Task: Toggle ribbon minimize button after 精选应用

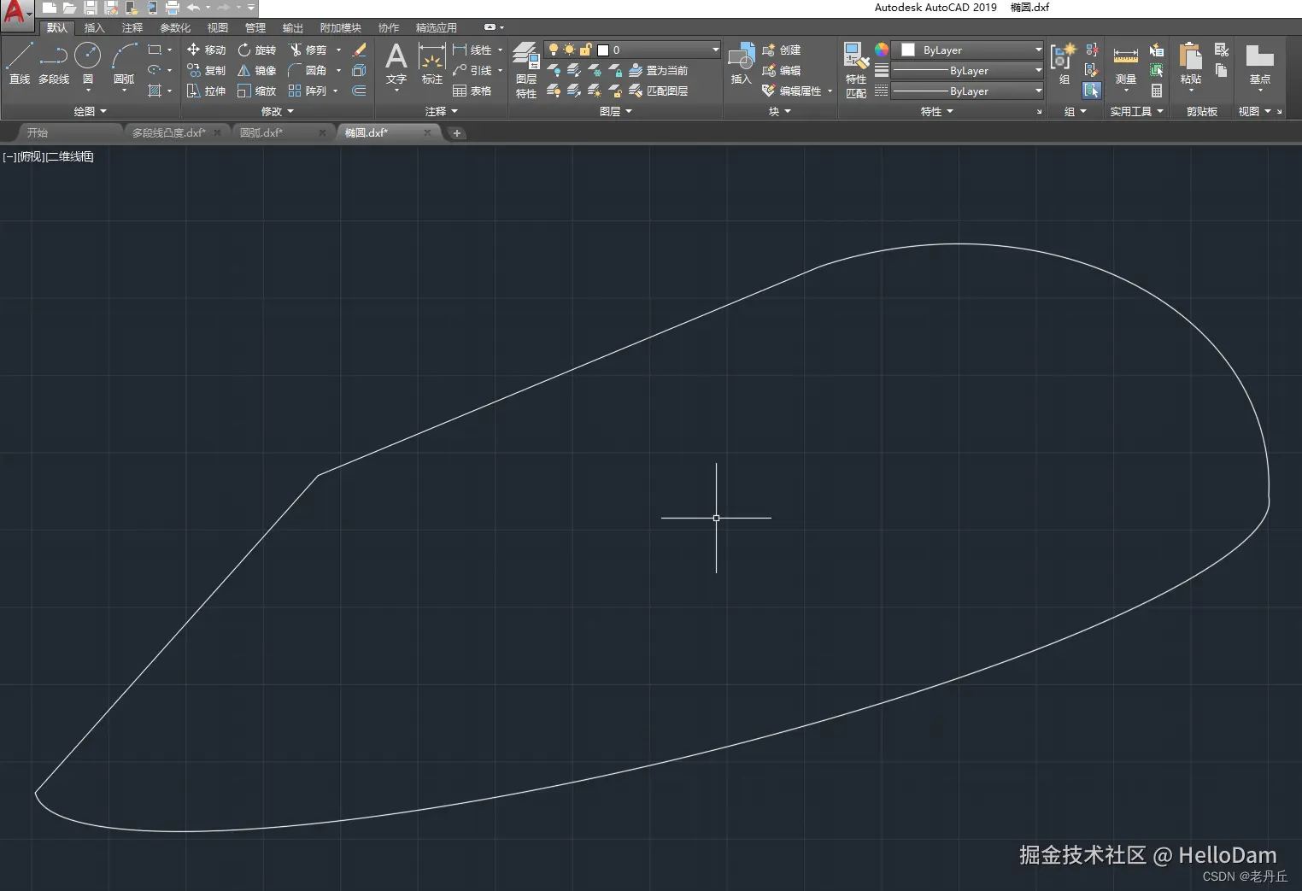Action: point(490,27)
